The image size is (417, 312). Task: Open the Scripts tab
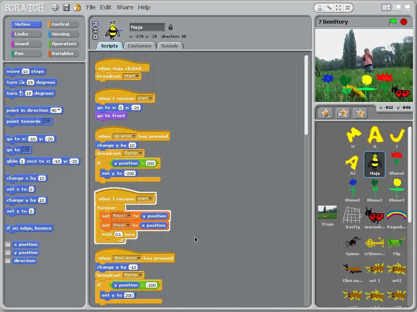pyautogui.click(x=109, y=46)
